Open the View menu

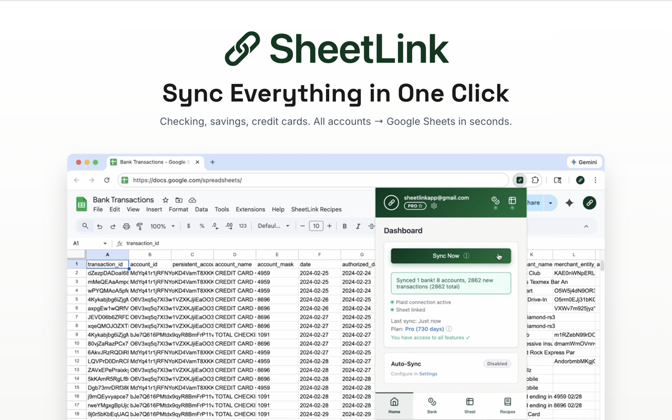(x=133, y=209)
